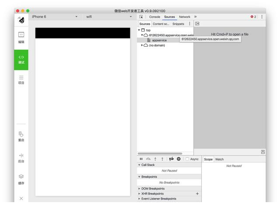
Task: Switch to the Watch pane tab
Action: coord(219,159)
